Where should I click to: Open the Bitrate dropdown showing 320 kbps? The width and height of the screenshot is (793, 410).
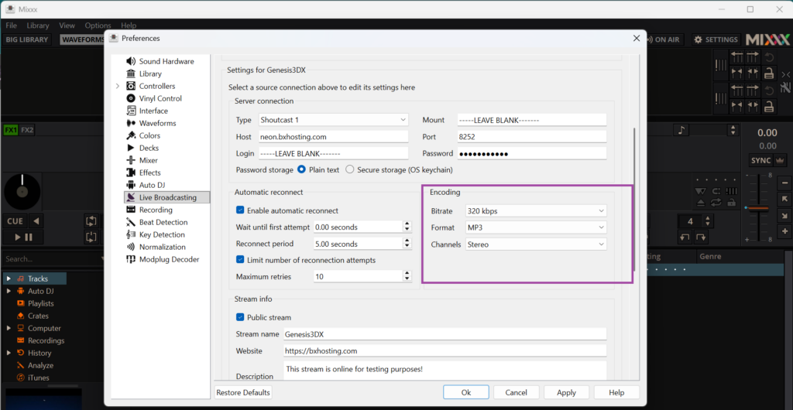pyautogui.click(x=535, y=210)
